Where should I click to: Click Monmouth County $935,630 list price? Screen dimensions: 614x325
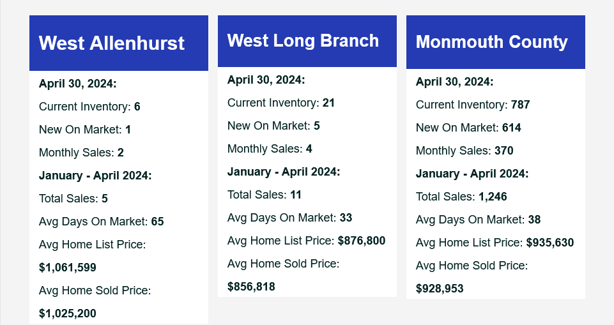[549, 243]
